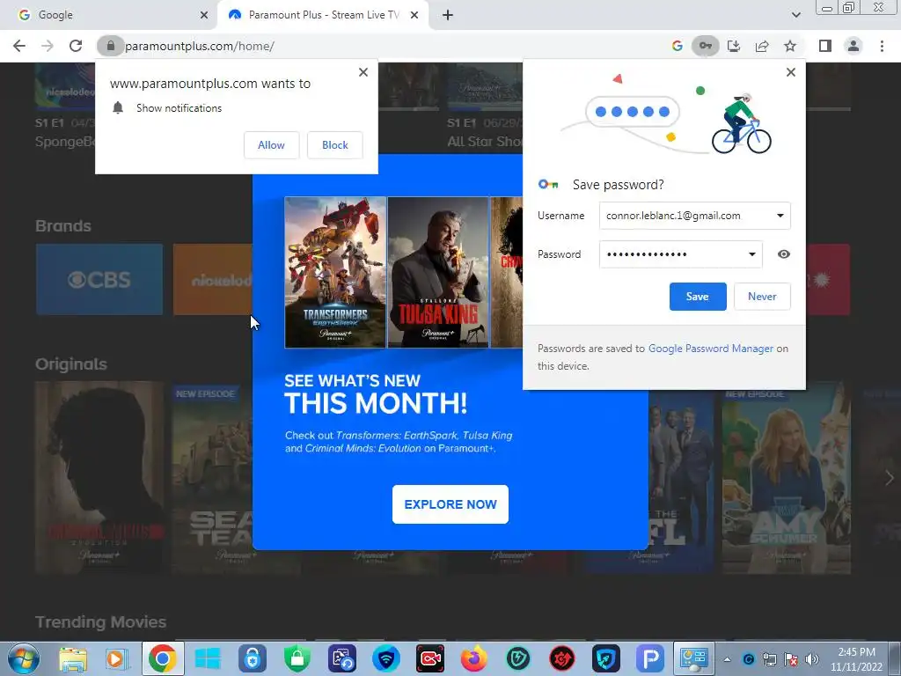This screenshot has width=901, height=676.
Task: Open File Explorer from the taskbar
Action: 73,658
